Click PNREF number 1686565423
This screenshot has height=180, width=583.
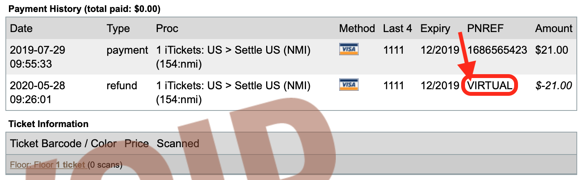tap(497, 50)
